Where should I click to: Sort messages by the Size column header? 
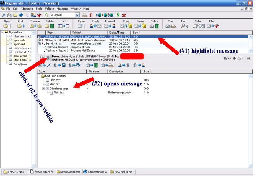pos(135,33)
